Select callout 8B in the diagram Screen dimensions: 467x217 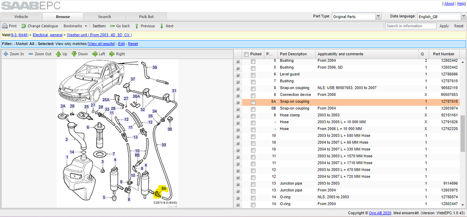[137, 155]
